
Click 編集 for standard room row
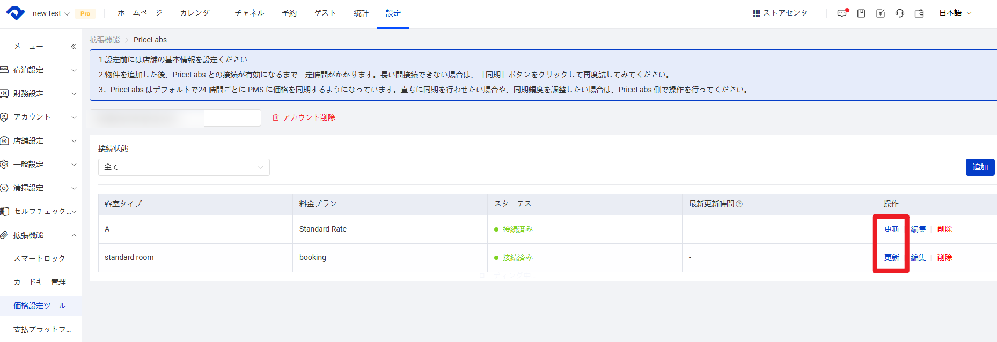pyautogui.click(x=919, y=257)
